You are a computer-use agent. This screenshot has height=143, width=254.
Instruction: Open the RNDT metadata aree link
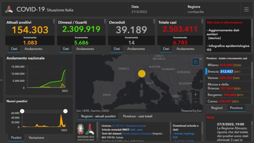click(x=140, y=130)
